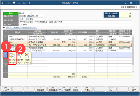Click the 口座番号 cell 2345678

pyautogui.click(x=112, y=45)
